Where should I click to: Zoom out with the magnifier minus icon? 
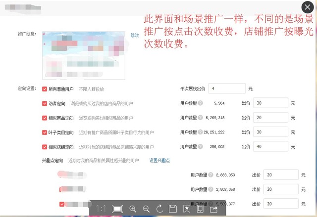pos(146,209)
